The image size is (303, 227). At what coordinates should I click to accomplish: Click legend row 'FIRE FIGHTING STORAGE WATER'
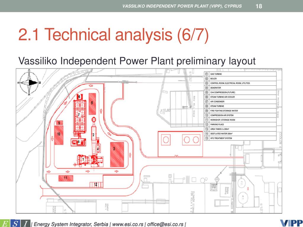click(240, 111)
